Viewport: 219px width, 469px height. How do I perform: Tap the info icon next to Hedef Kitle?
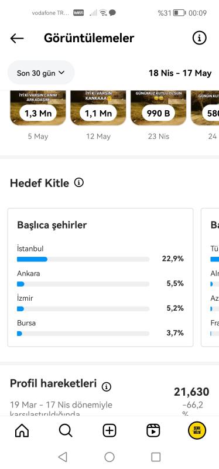tap(79, 182)
